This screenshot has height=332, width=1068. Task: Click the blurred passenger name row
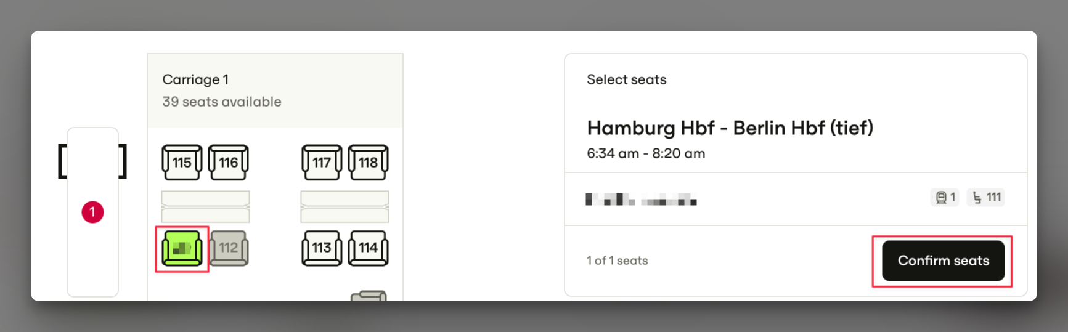(641, 200)
